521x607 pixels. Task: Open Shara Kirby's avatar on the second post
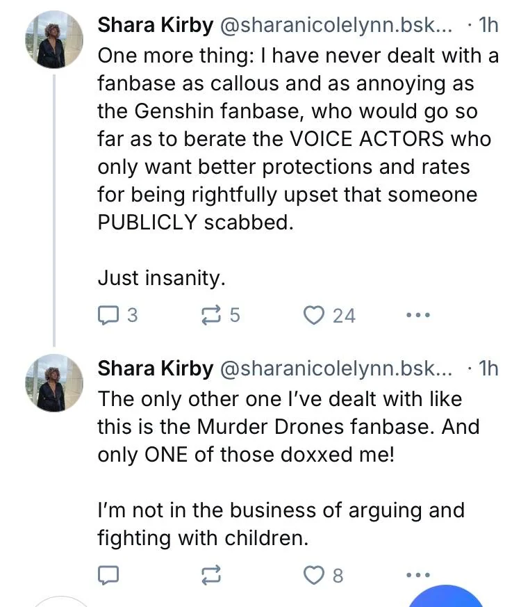[x=54, y=383]
